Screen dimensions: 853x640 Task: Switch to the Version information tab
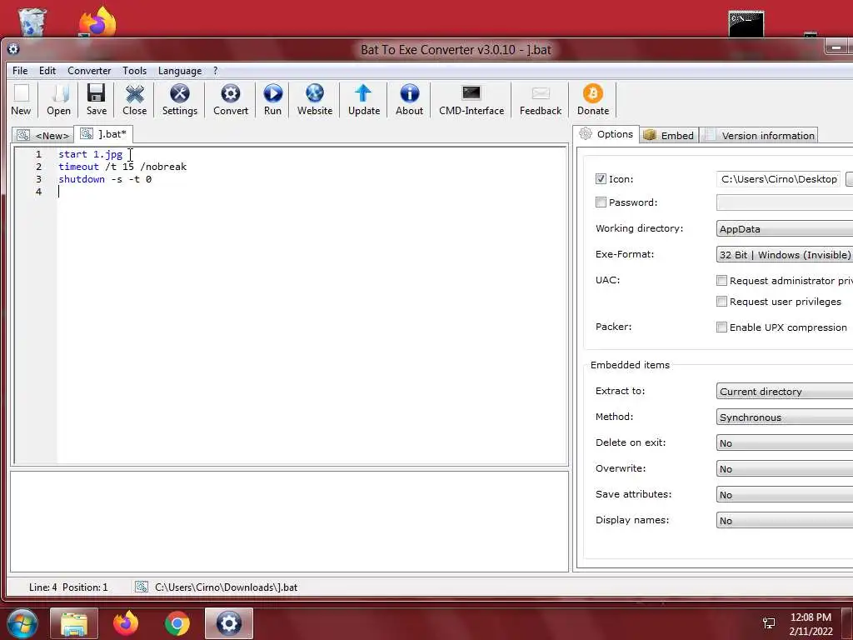760,135
